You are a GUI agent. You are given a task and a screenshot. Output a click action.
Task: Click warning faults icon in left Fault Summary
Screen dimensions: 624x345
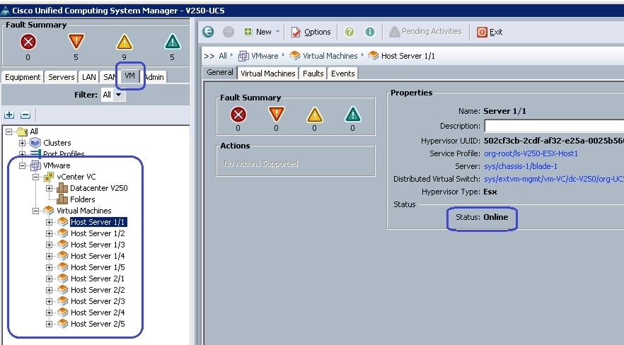point(173,42)
